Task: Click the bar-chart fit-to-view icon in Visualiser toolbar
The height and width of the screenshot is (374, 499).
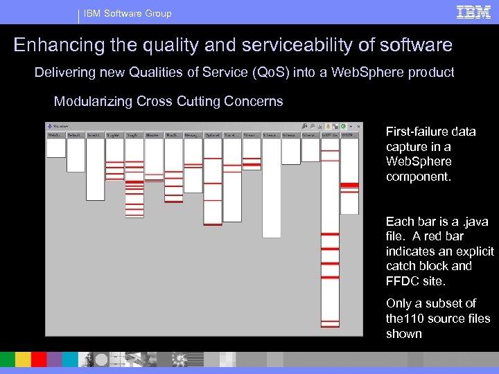Action: (x=319, y=127)
